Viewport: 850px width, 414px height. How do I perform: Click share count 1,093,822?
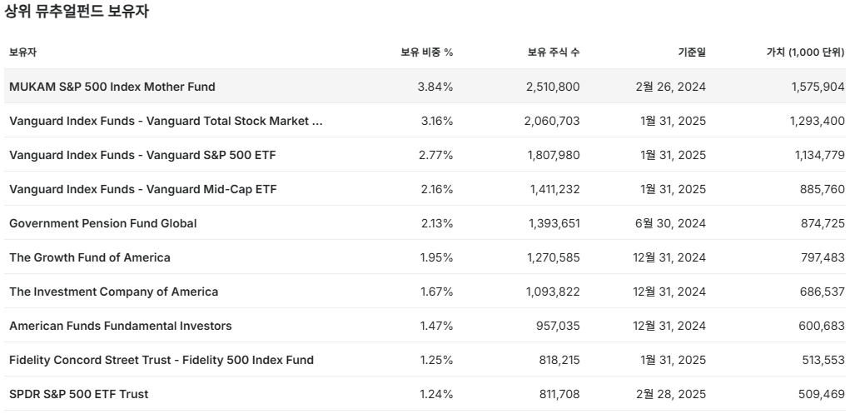pos(553,292)
